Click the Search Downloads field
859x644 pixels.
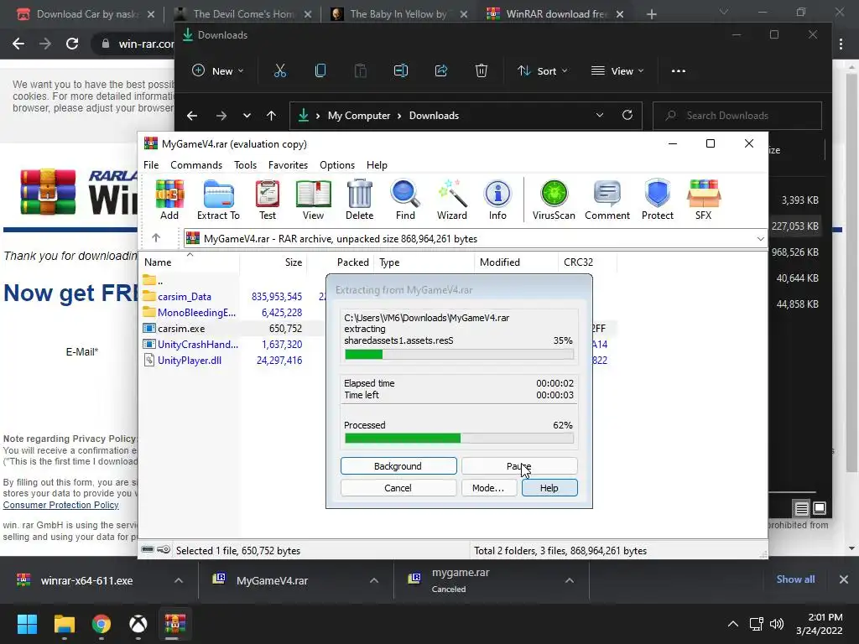click(x=737, y=116)
